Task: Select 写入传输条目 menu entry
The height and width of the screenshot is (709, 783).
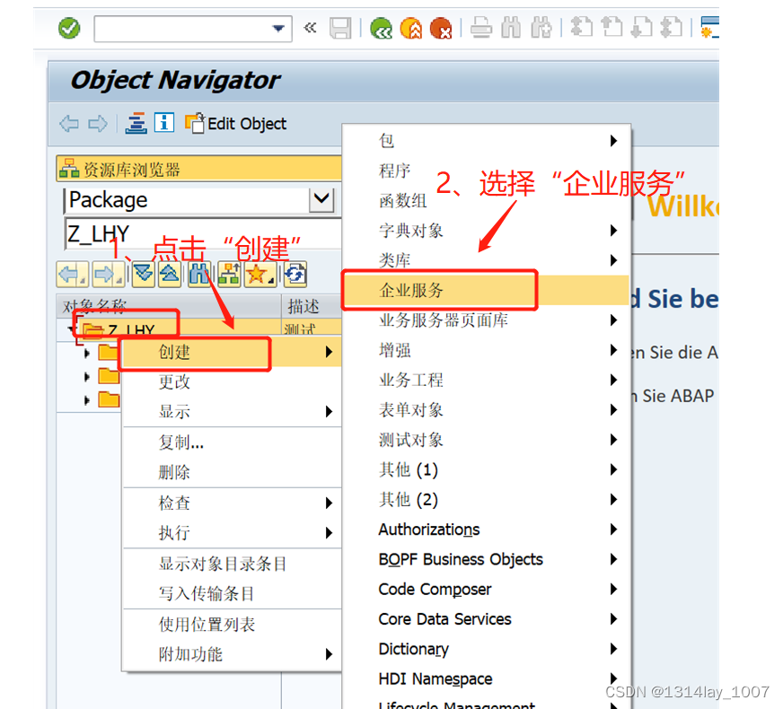Action: [233, 594]
